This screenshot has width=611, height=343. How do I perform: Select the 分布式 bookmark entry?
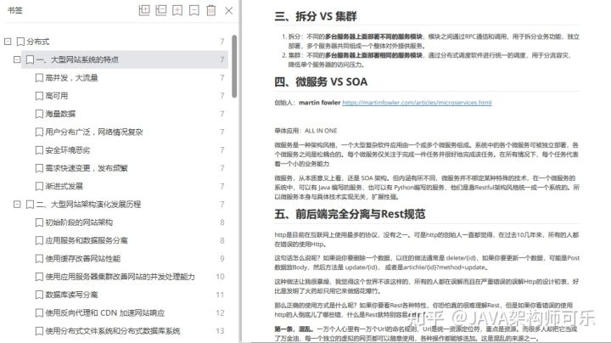pyautogui.click(x=38, y=42)
